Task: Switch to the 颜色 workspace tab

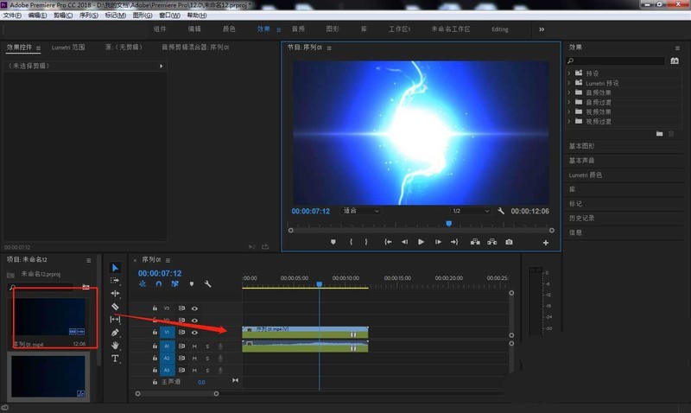Action: [x=229, y=29]
